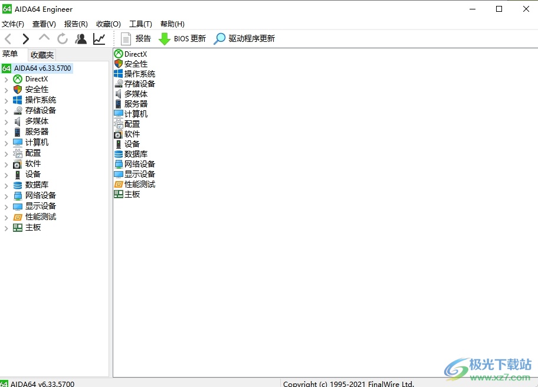The height and width of the screenshot is (387, 538).
Task: Expand the 配置 tree node
Action: 6,154
